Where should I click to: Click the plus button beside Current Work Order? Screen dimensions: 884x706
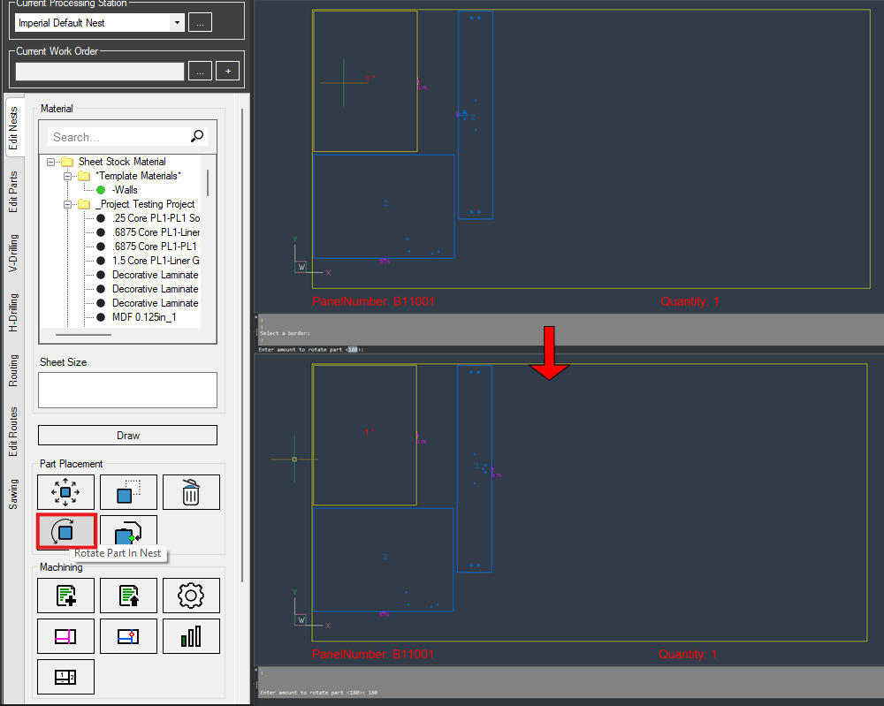[x=227, y=71]
